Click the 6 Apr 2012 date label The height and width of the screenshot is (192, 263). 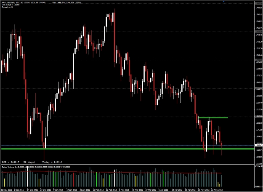164,190
